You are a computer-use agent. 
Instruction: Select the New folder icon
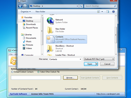pyautogui.click(x=50, y=30)
